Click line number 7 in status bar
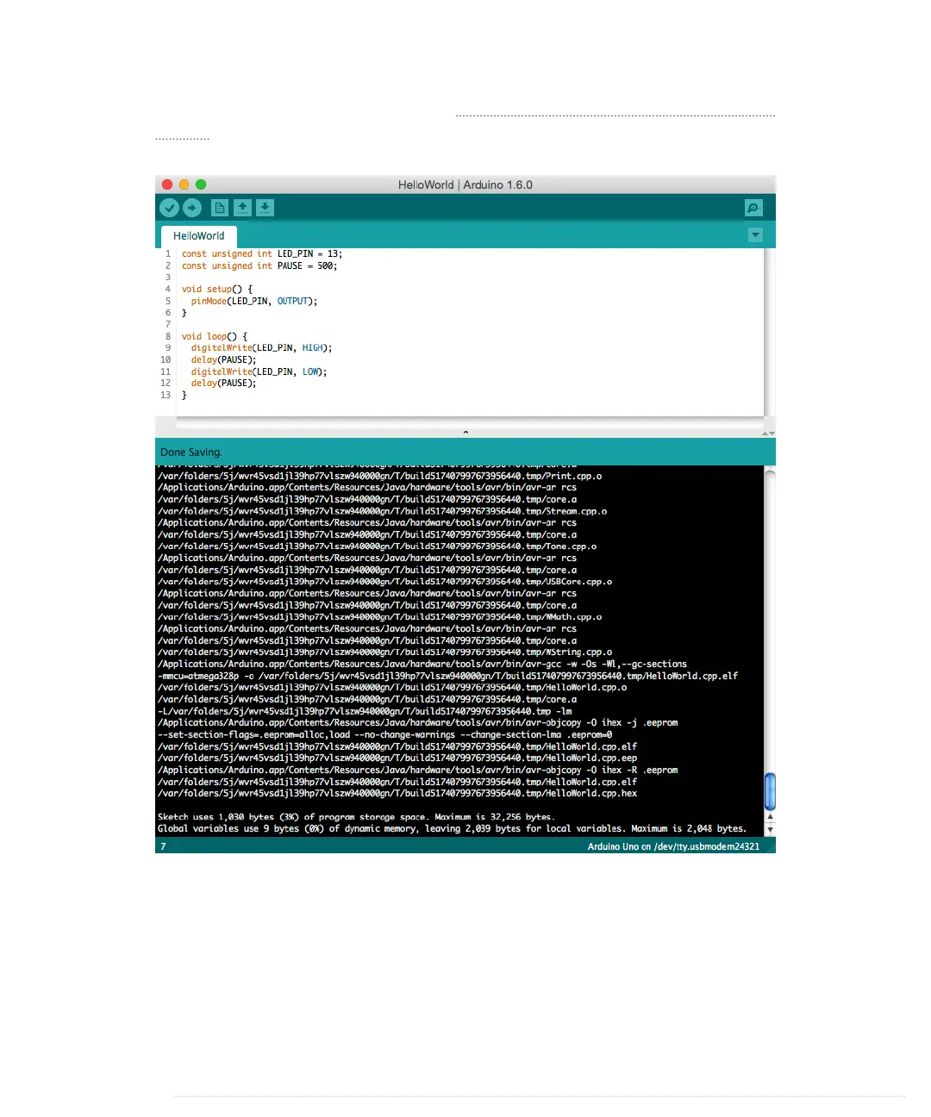The width and height of the screenshot is (931, 1117). pyautogui.click(x=163, y=846)
